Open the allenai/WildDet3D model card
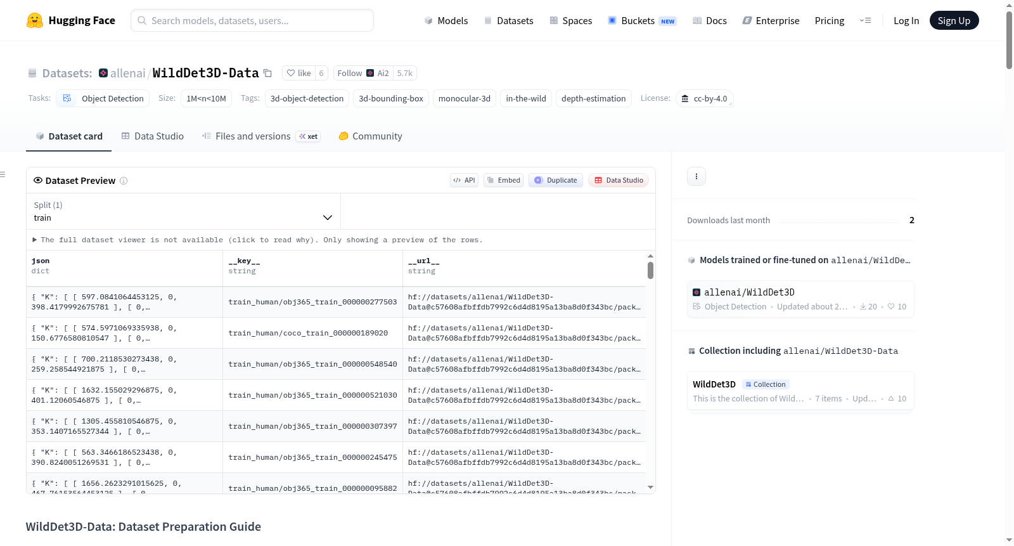Viewport: 1014px width, 546px height. pos(800,299)
